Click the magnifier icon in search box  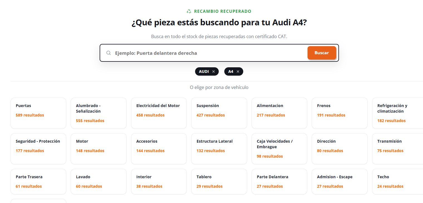tap(109, 53)
